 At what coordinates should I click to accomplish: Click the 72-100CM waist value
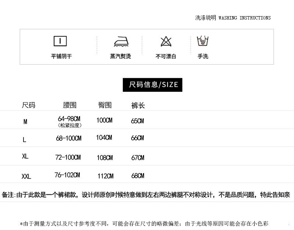coord(68,157)
